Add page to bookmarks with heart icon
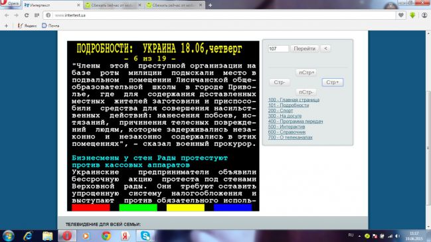431x242 pixels. tap(400, 15)
